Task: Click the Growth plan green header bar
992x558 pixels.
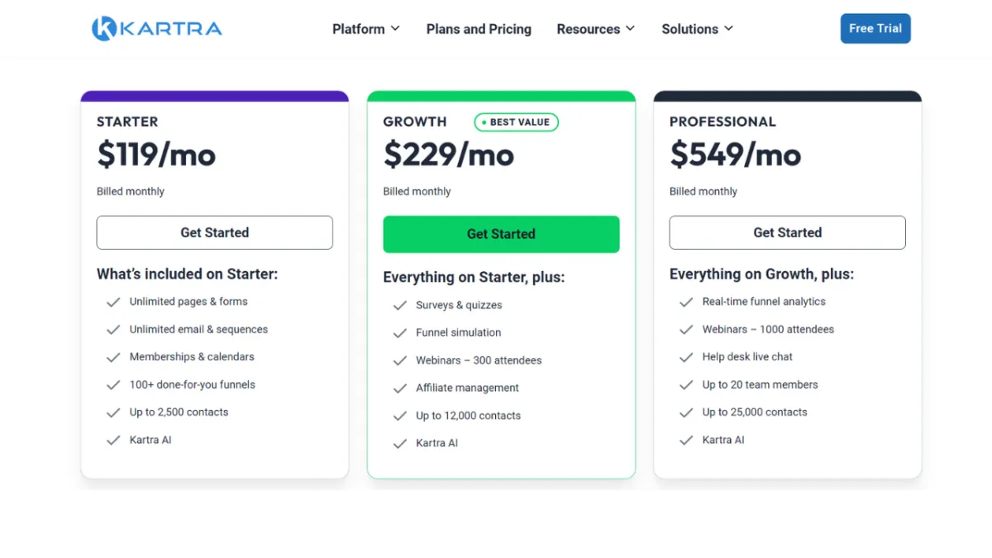Action: [501, 96]
